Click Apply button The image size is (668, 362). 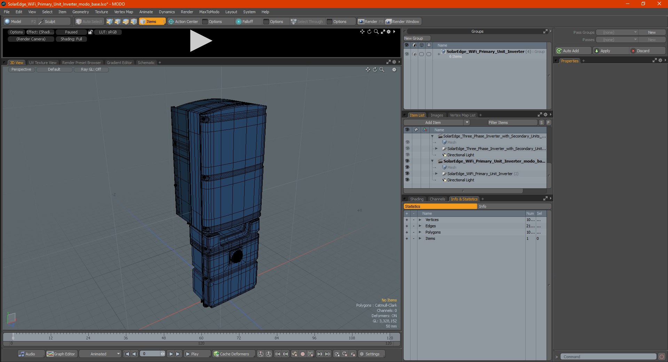coord(611,51)
